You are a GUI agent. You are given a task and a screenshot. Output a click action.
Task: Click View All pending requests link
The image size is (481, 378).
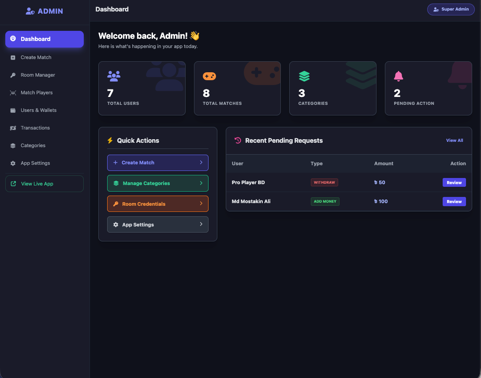[x=455, y=141]
